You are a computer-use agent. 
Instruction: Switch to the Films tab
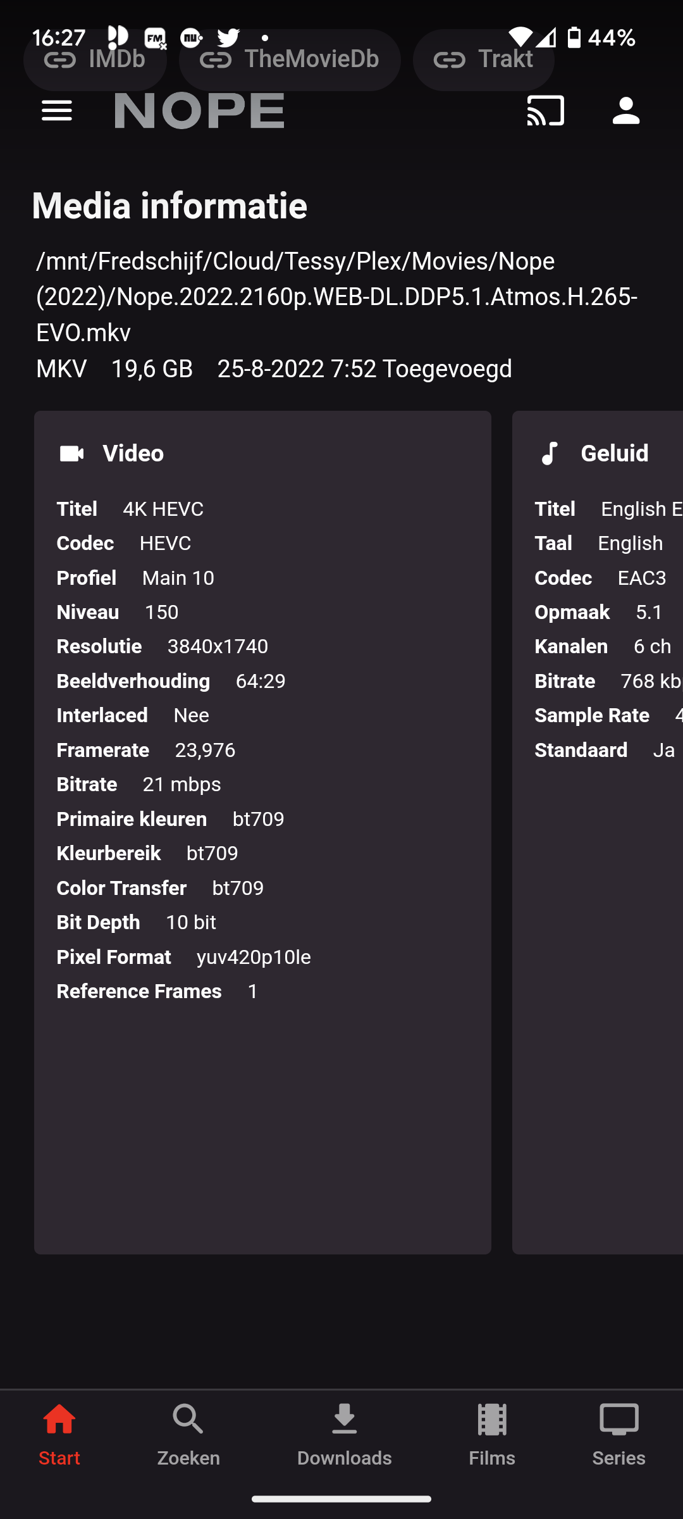[491, 1437]
